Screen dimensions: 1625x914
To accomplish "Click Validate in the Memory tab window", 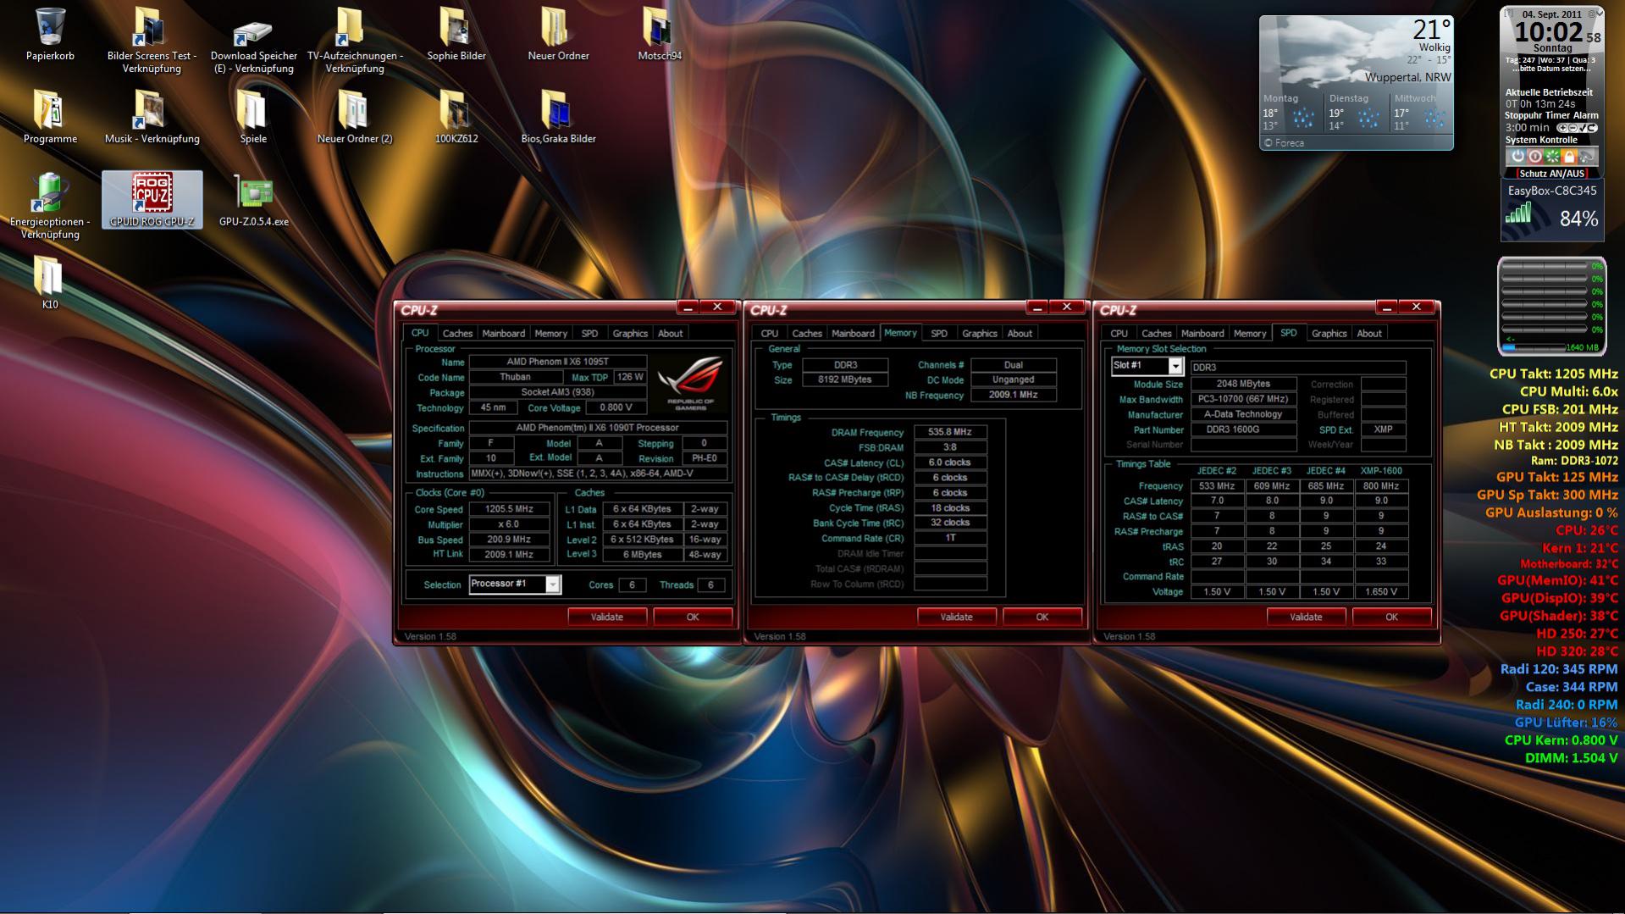I will (957, 617).
